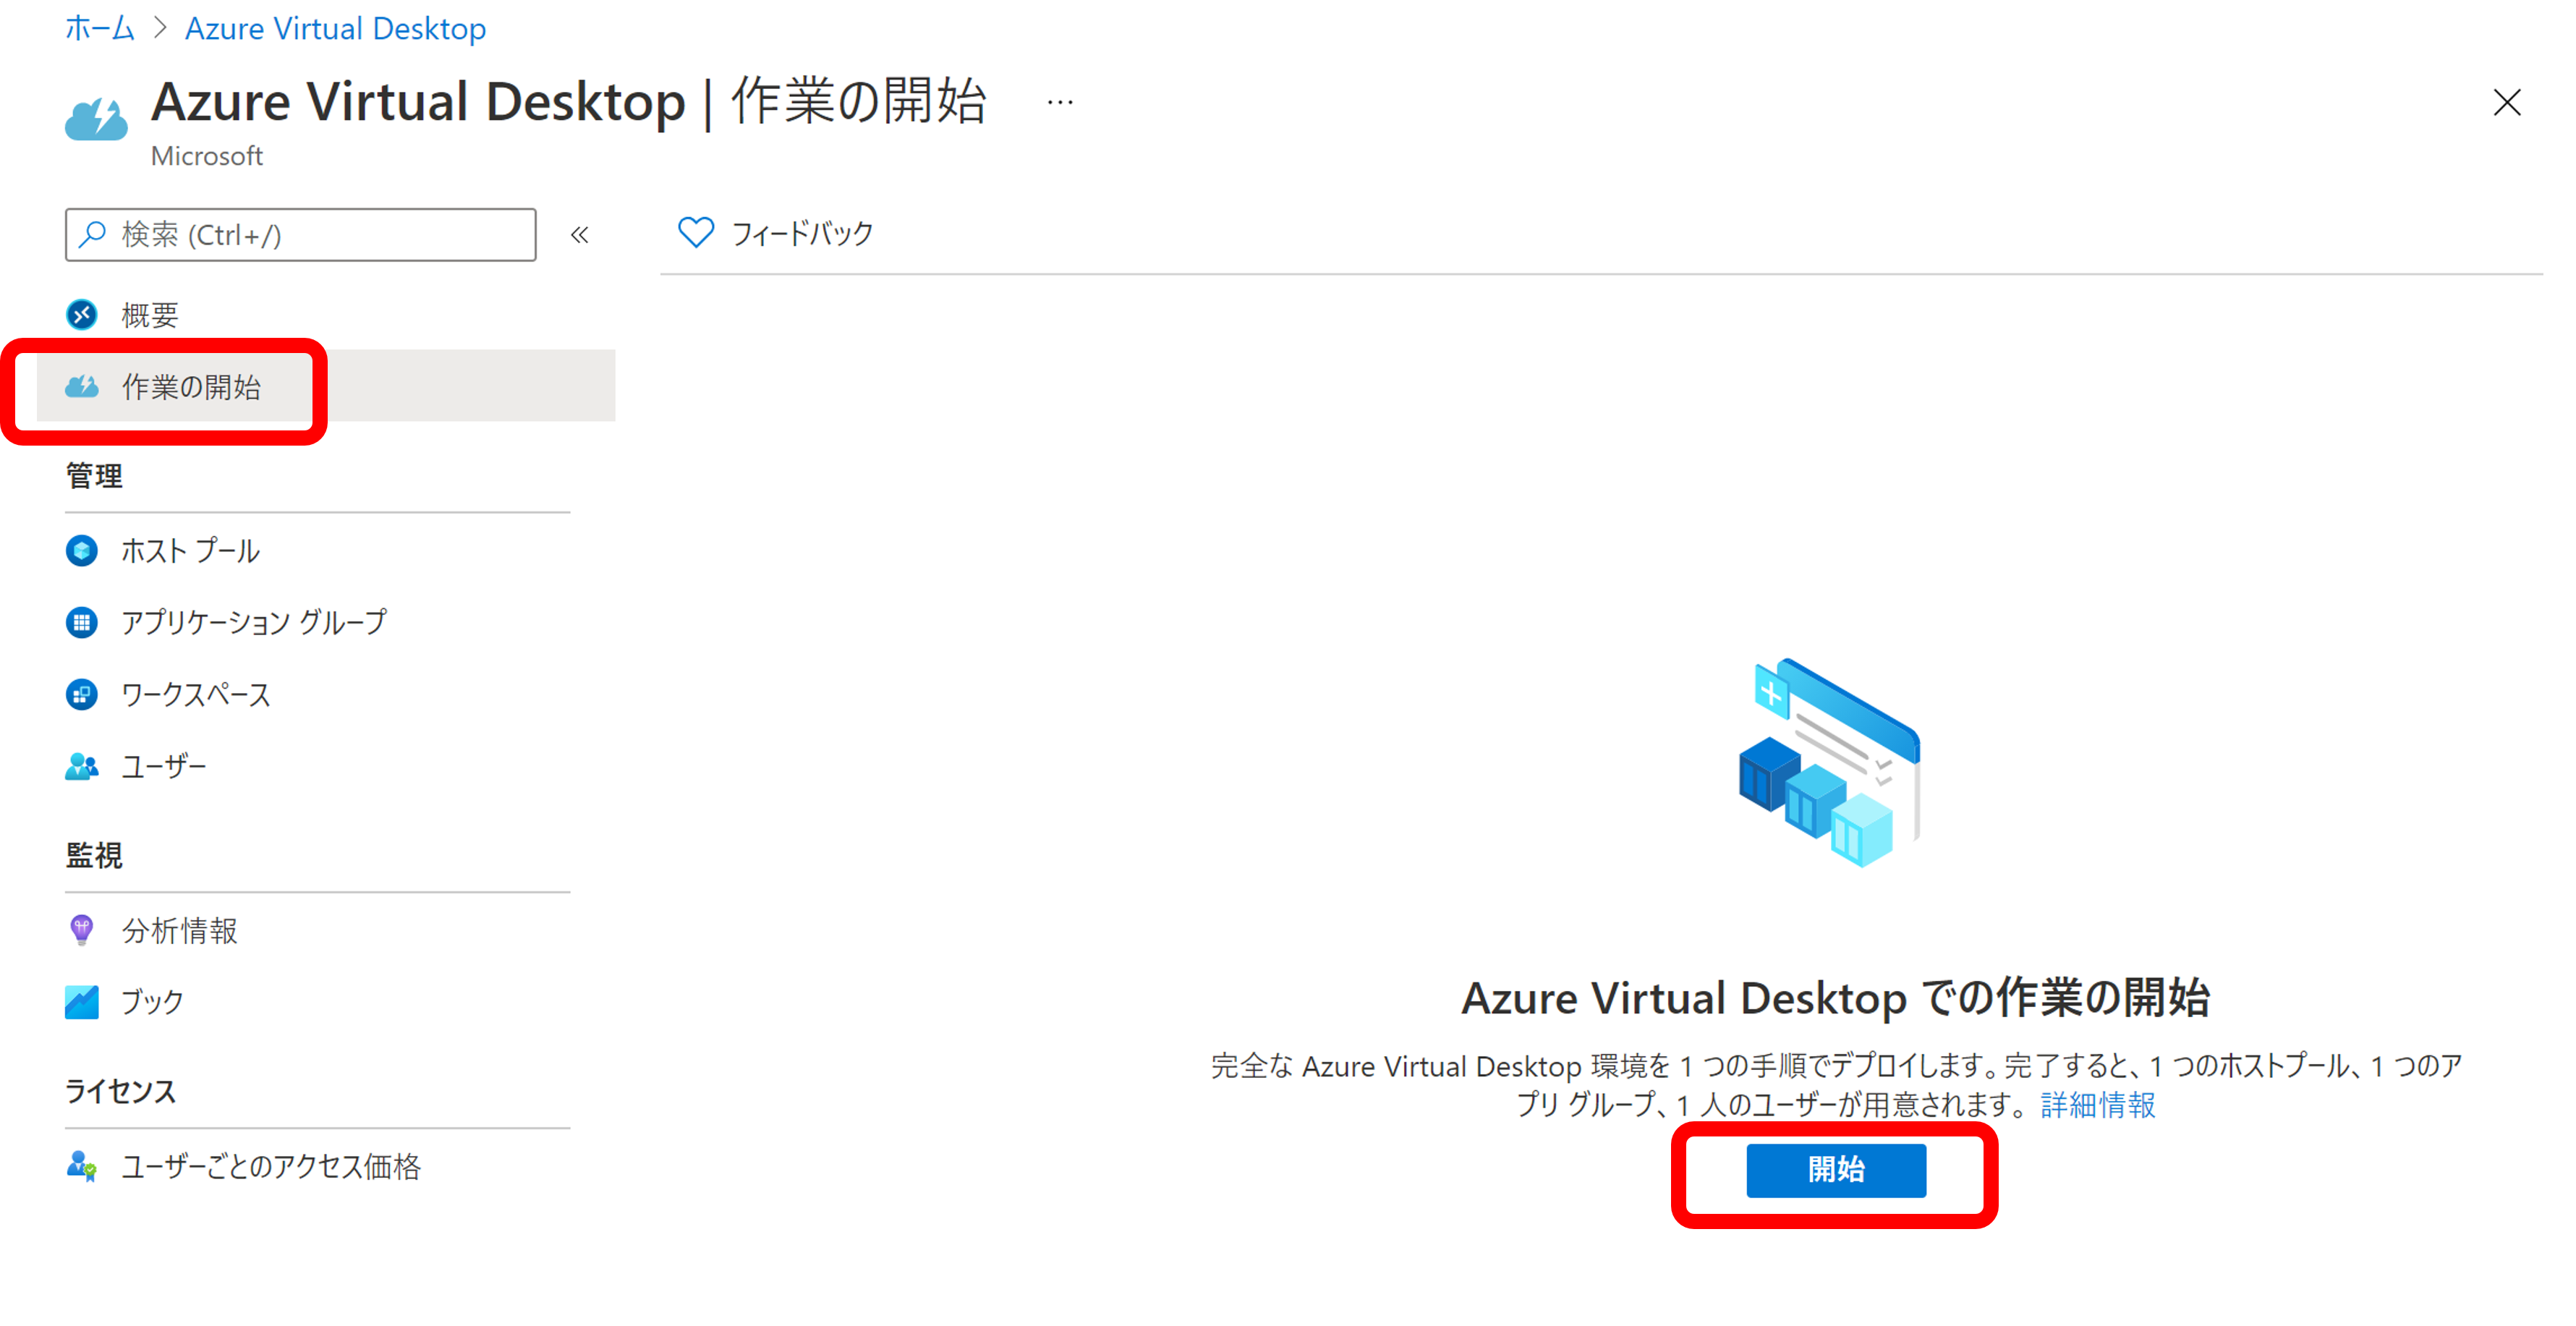The height and width of the screenshot is (1326, 2576).
Task: Open アプリケーション グループ from sidebar
Action: coord(253,622)
